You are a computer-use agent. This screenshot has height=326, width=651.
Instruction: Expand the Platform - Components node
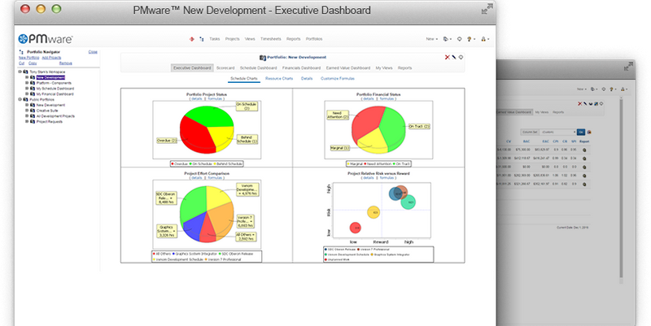27,83
